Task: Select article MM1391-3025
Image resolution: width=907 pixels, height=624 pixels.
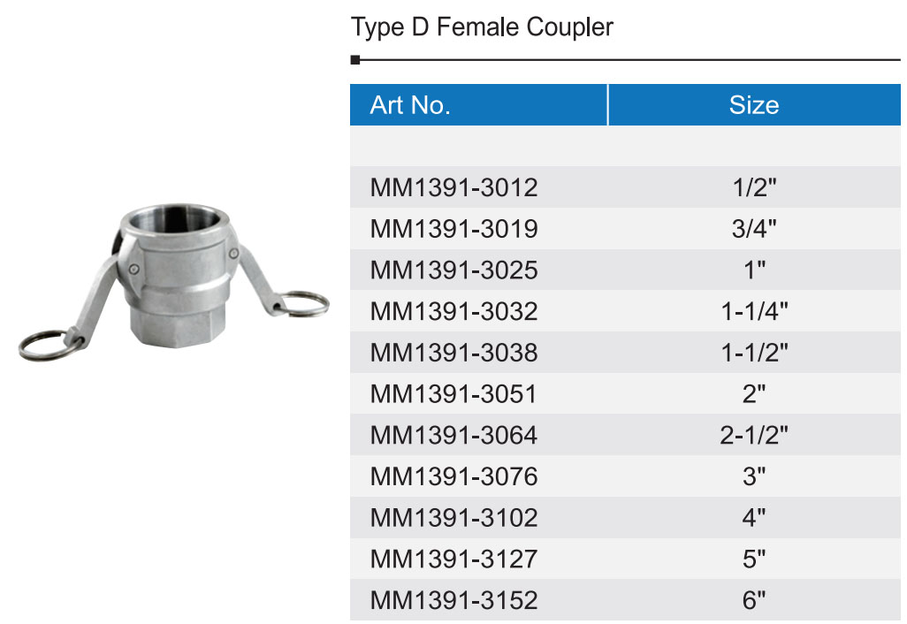Action: coord(453,270)
